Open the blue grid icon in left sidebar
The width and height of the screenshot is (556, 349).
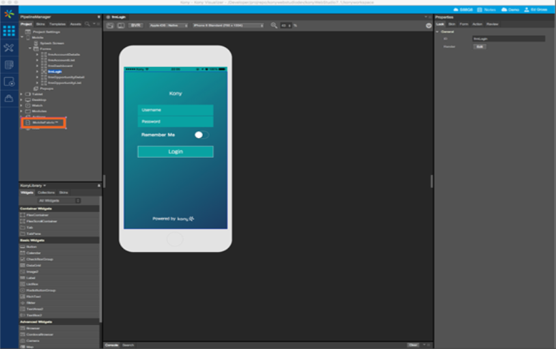9,31
